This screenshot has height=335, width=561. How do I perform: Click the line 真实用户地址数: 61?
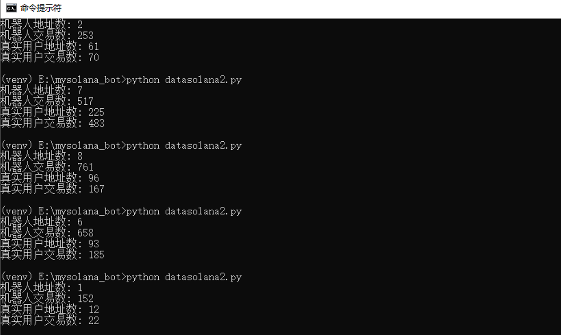49,47
